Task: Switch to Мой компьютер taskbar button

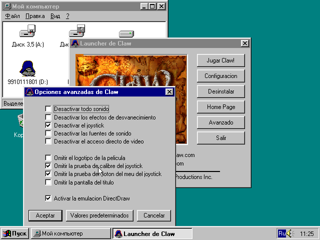Action: click(x=70, y=233)
